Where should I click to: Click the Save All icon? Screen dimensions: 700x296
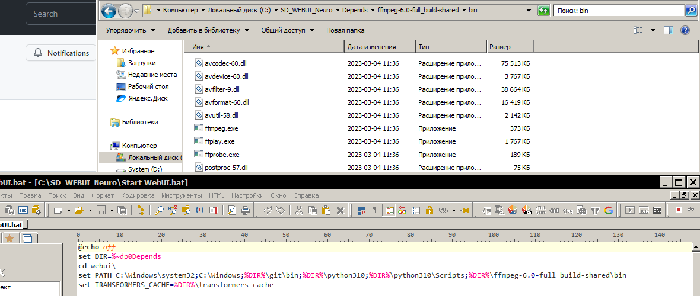click(x=122, y=210)
